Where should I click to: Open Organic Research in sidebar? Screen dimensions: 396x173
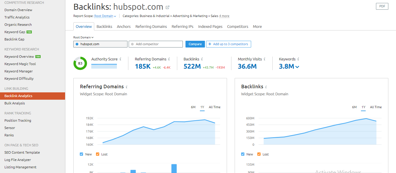[18, 25]
